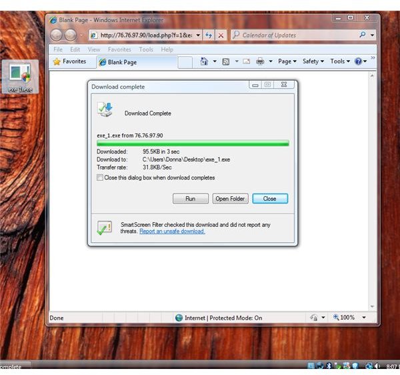Click 'Report an unsafe download' link
This screenshot has height=375, width=400.
(x=172, y=232)
